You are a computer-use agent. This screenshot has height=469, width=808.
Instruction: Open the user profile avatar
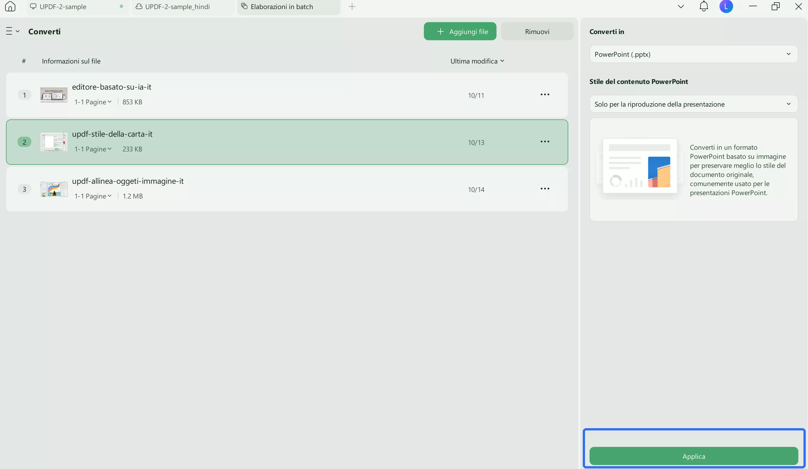click(x=726, y=7)
